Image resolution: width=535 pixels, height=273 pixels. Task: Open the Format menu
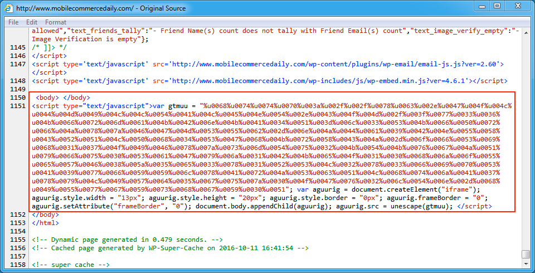[x=56, y=22]
